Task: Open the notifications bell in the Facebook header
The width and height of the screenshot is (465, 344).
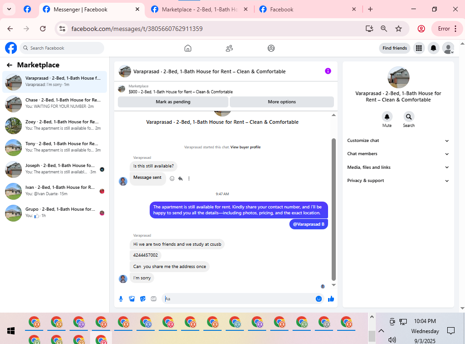Action: (433, 48)
